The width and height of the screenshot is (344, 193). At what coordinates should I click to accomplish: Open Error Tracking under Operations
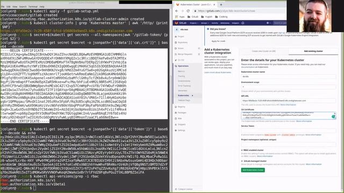[184, 86]
